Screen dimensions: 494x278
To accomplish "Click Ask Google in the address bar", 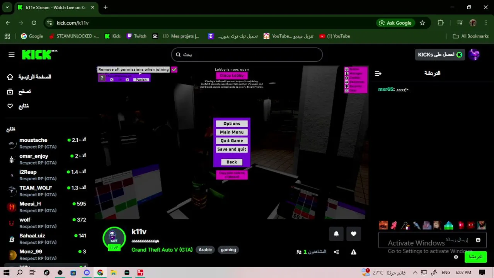I will click(x=395, y=23).
